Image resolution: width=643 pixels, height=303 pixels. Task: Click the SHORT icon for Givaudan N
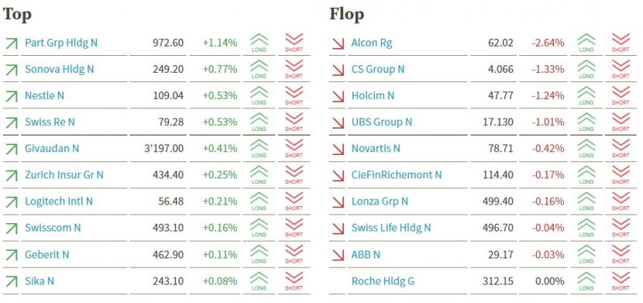(x=294, y=149)
